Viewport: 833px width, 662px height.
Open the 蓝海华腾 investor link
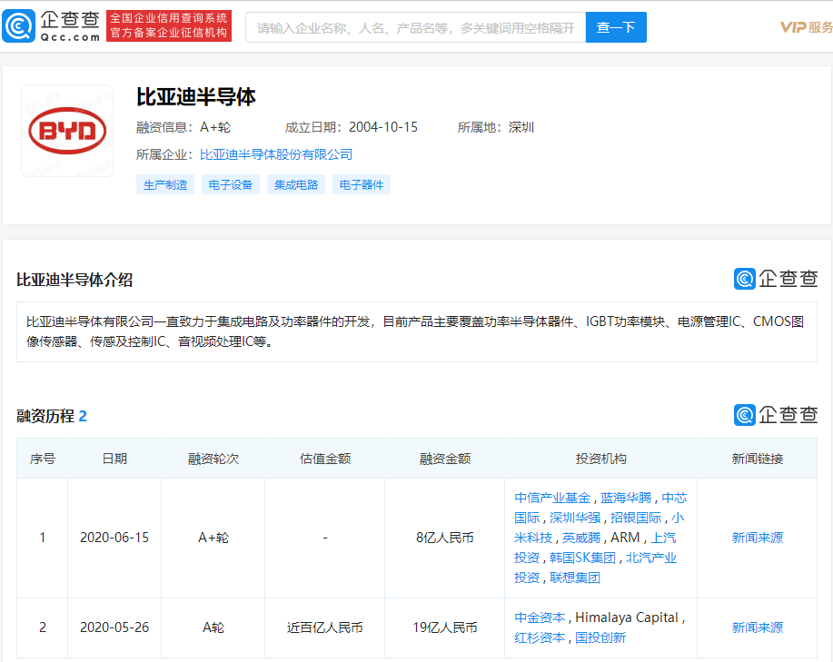click(626, 498)
